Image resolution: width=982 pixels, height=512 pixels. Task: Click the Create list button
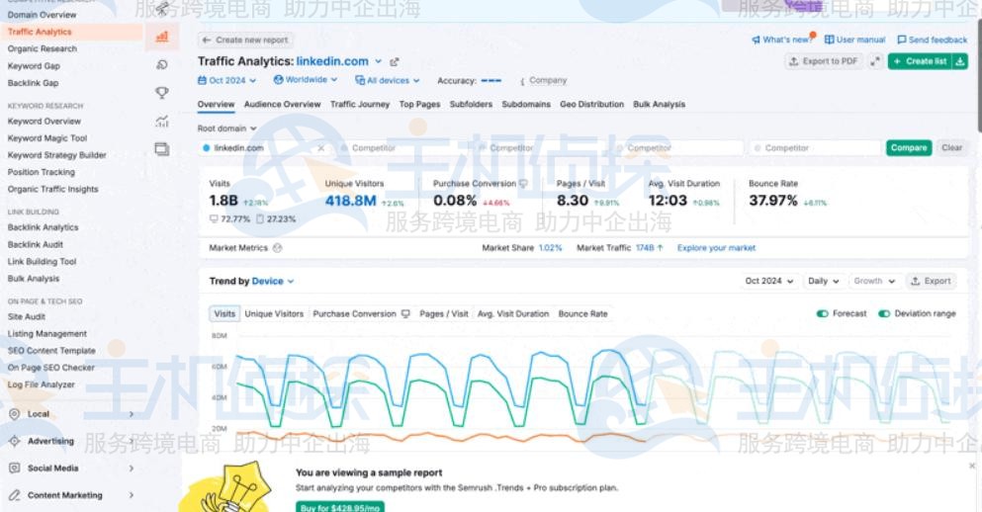coord(920,61)
